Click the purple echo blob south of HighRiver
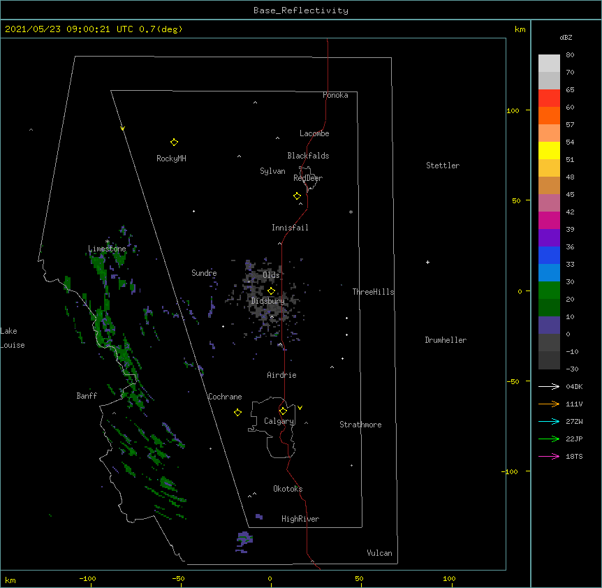Viewport: 602px width, 588px height. pos(244,542)
